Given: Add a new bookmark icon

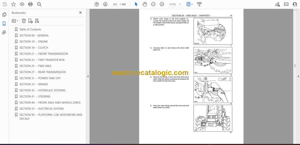Looking at the screenshot, I should (x=30, y=21).
